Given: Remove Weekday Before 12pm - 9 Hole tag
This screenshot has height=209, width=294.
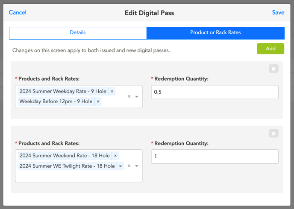Looking at the screenshot, I should click(98, 102).
